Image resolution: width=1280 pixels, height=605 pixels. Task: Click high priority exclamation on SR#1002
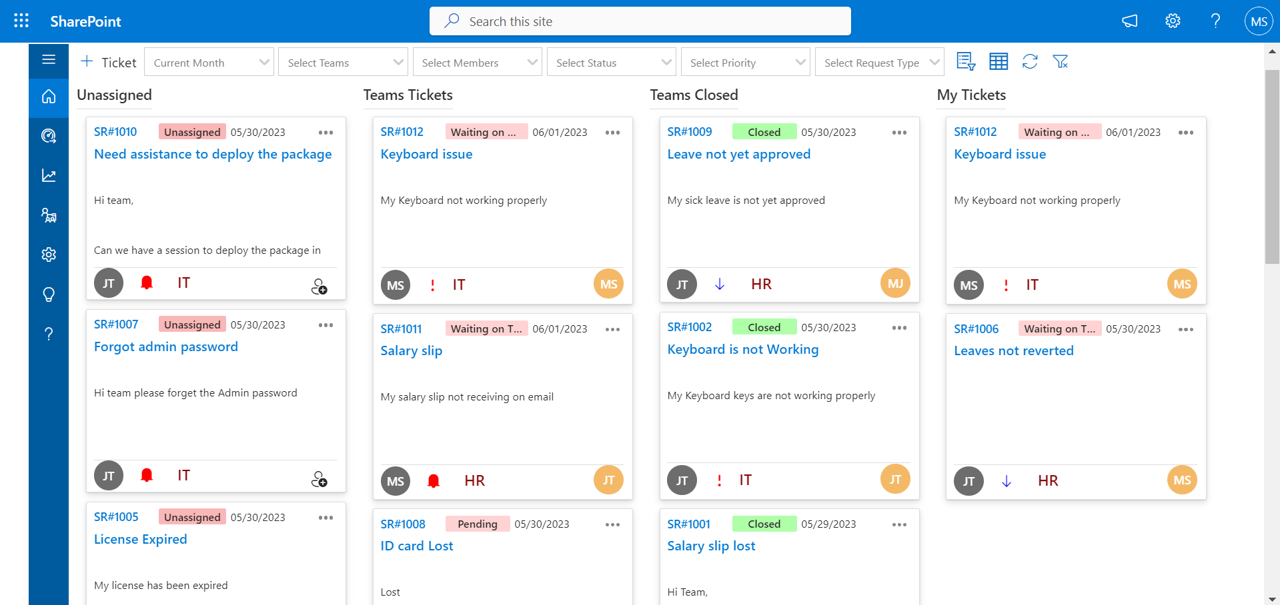point(719,480)
